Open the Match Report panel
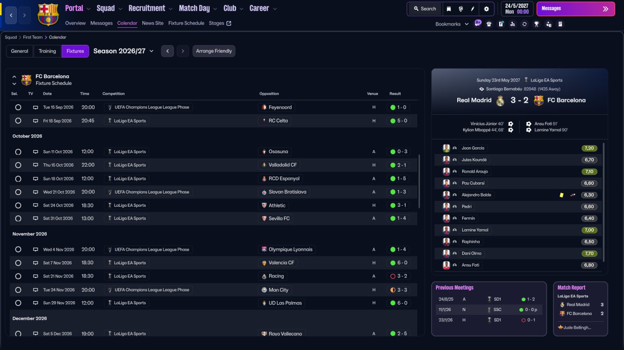 (581, 309)
